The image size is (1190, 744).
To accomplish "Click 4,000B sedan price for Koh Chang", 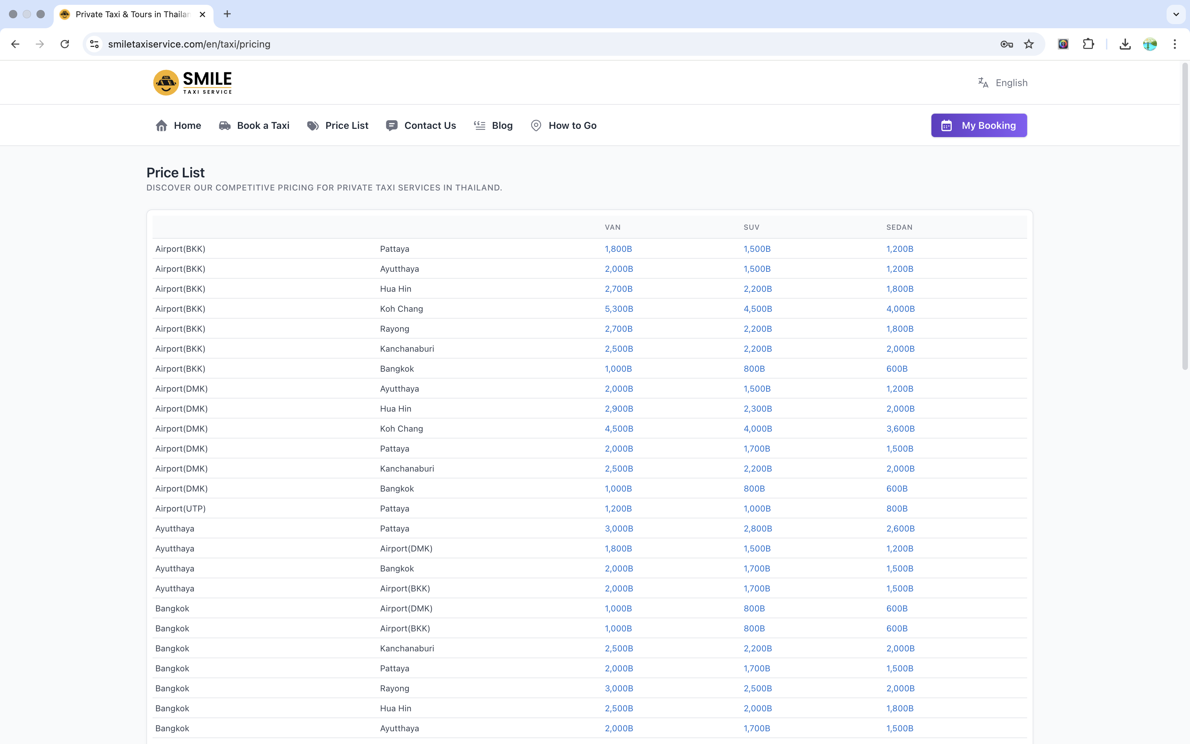I will [900, 309].
